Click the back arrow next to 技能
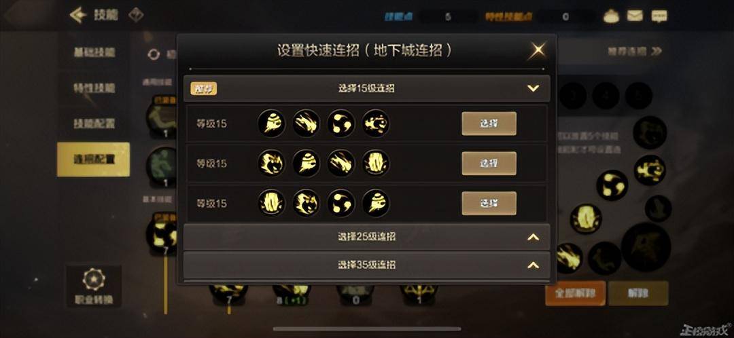Viewport: 734px width, 338px height. (78, 15)
